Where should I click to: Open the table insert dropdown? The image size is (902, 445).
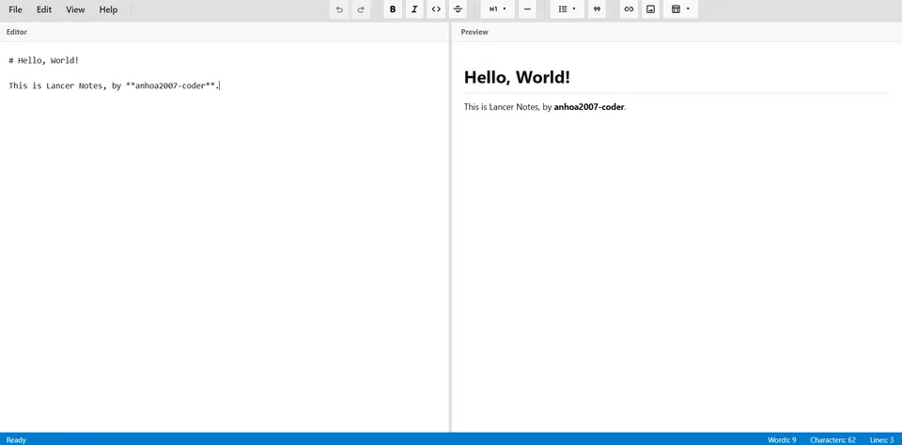coord(680,9)
